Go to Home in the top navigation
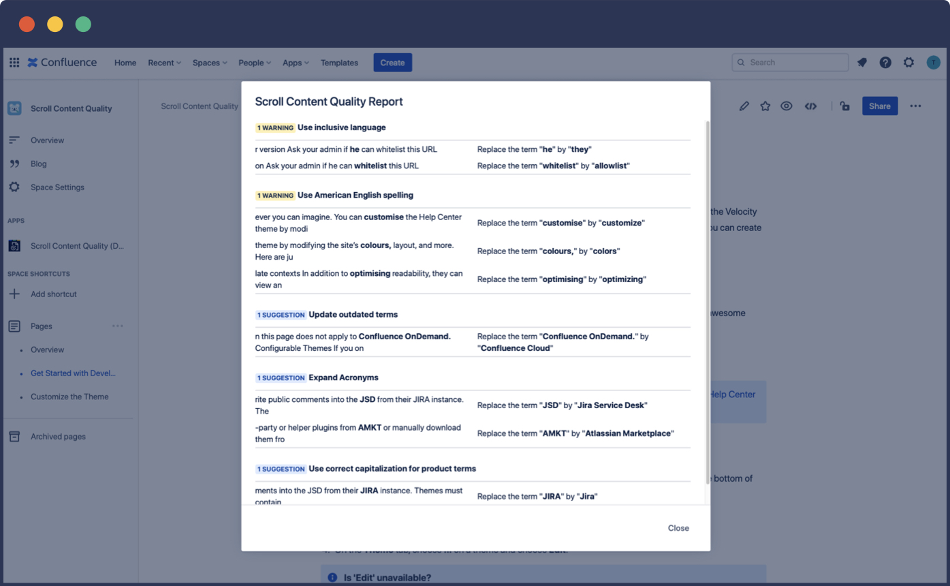 [x=125, y=63]
